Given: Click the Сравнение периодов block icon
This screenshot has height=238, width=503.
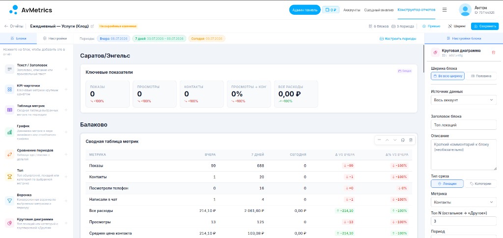Looking at the screenshot, I should point(9,154).
